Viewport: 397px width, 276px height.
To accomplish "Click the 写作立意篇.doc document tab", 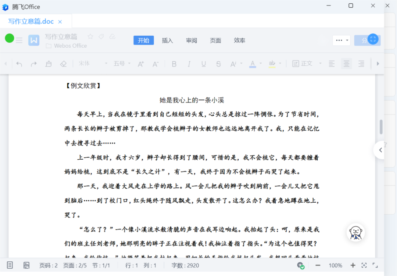I will click(x=31, y=21).
